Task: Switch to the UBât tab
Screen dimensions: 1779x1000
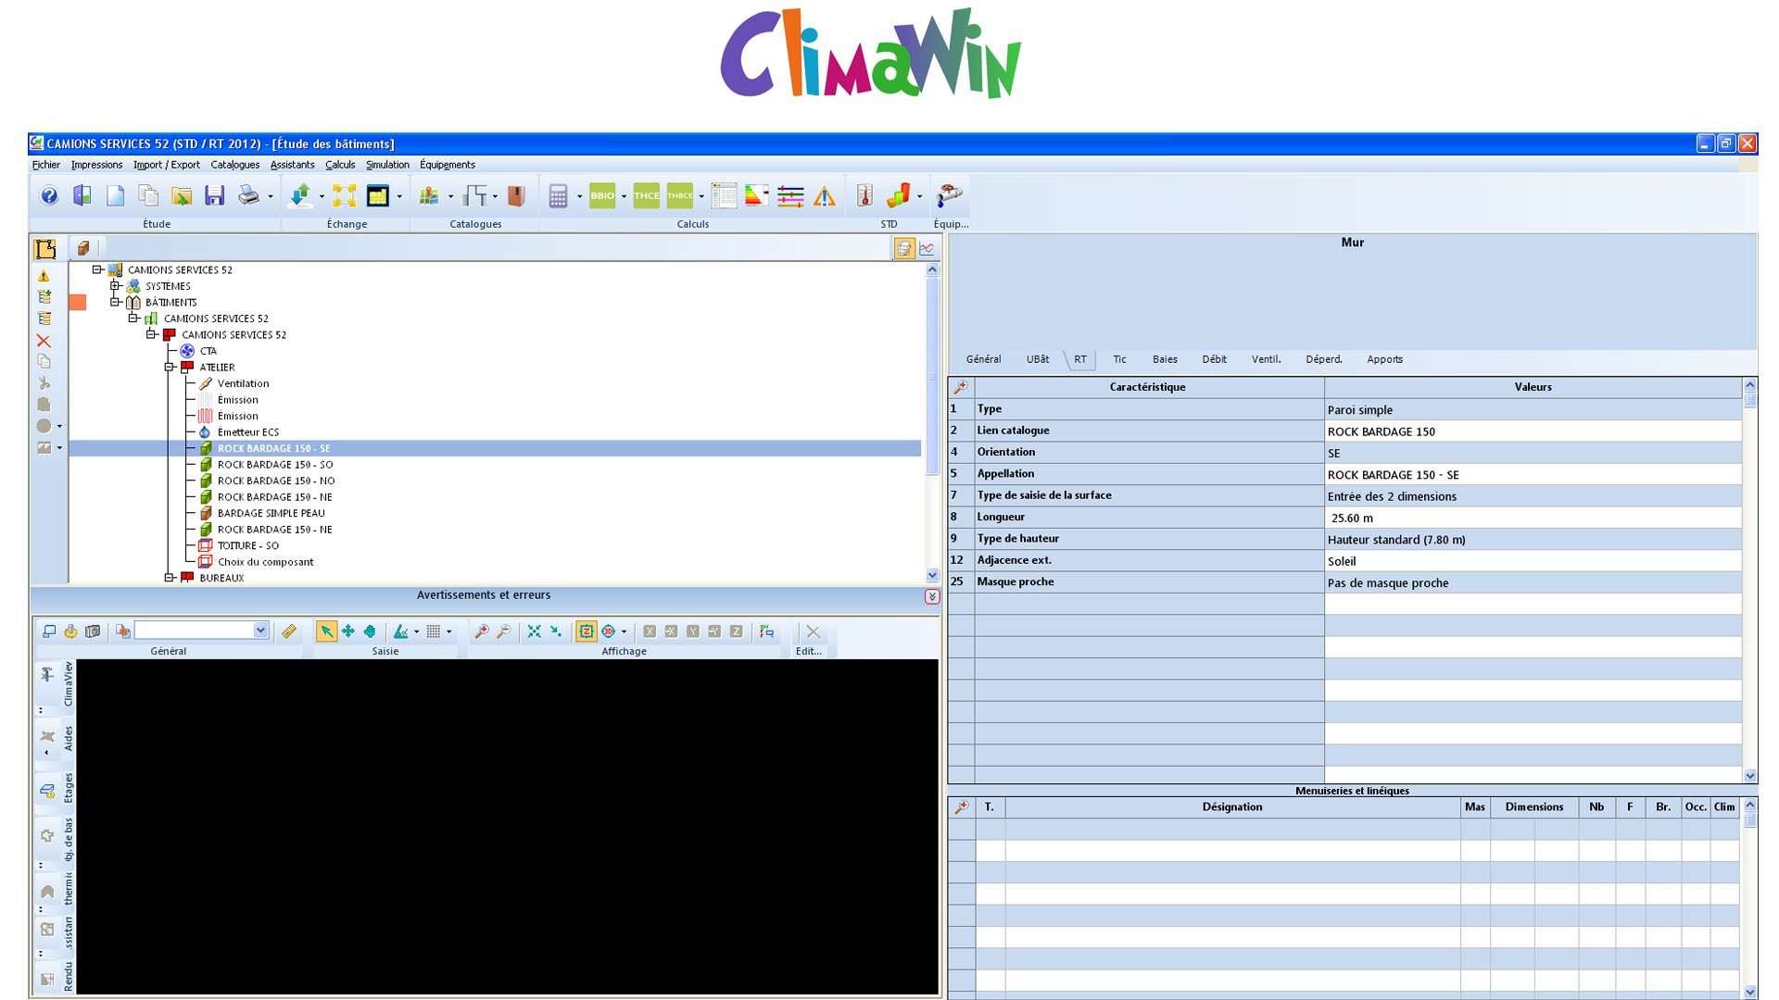Action: (x=1038, y=359)
